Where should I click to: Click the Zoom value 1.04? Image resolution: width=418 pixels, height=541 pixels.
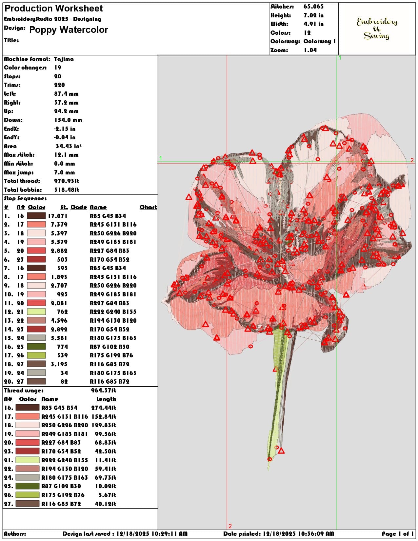(x=310, y=50)
